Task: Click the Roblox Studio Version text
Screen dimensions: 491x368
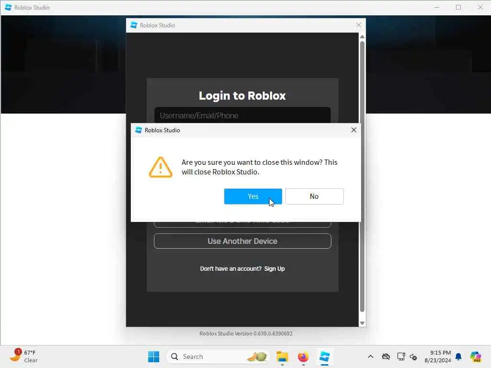Action: coord(246,333)
